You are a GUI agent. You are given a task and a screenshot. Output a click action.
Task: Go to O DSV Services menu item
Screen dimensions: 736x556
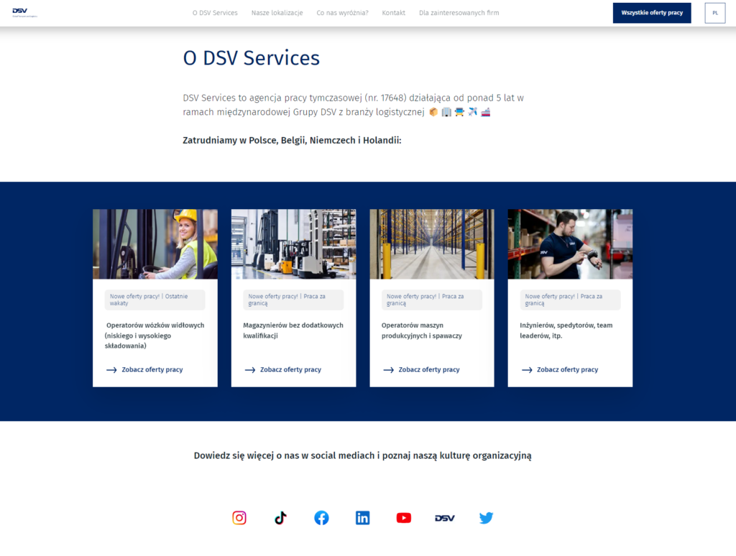coord(215,13)
